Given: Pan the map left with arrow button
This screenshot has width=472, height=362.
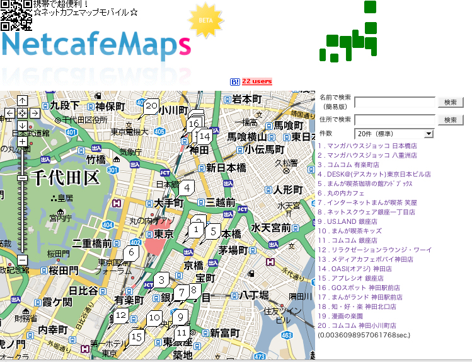Looking at the screenshot, I should (x=9, y=114).
